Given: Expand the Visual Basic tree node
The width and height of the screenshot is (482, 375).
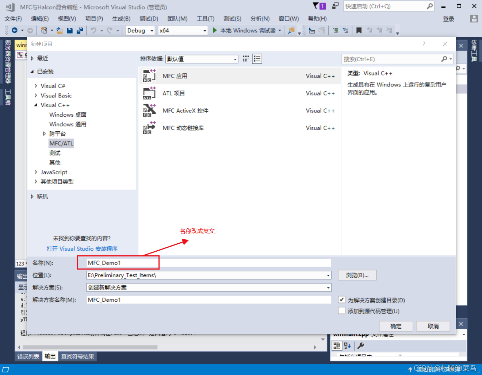Looking at the screenshot, I should coord(36,95).
